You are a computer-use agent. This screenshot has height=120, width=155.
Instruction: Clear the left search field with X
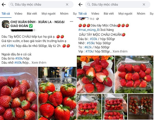coord(67,4)
